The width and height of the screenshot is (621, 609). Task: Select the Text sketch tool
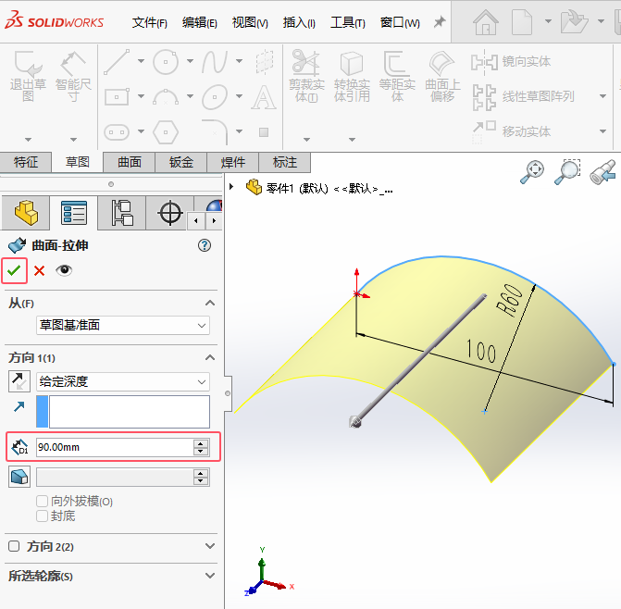[x=264, y=96]
